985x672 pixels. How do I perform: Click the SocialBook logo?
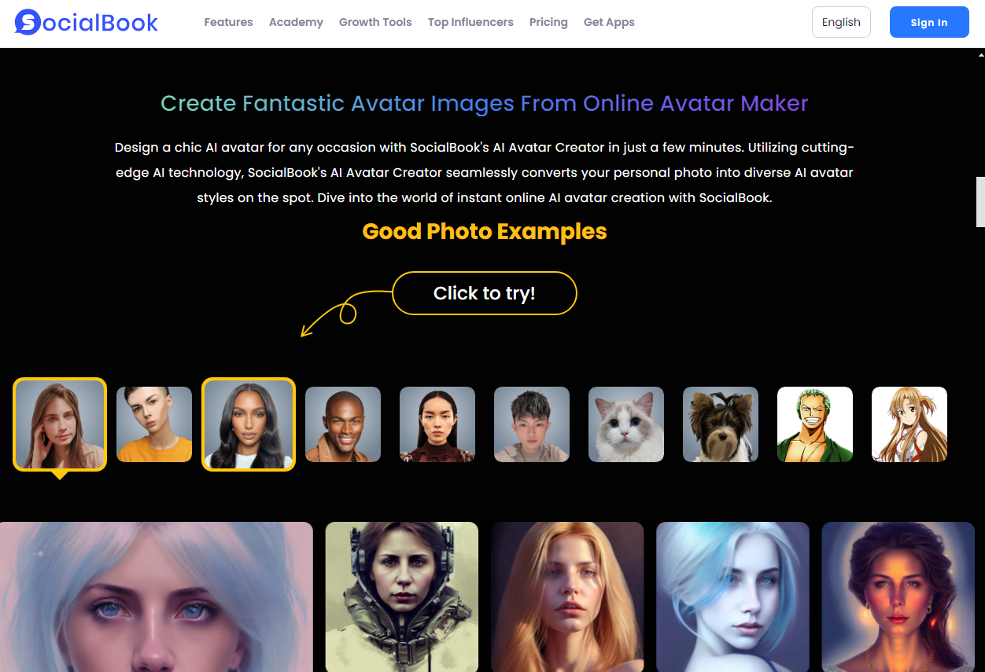pos(87,22)
